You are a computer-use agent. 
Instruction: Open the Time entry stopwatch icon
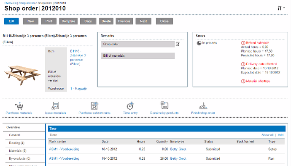[x=130, y=106]
